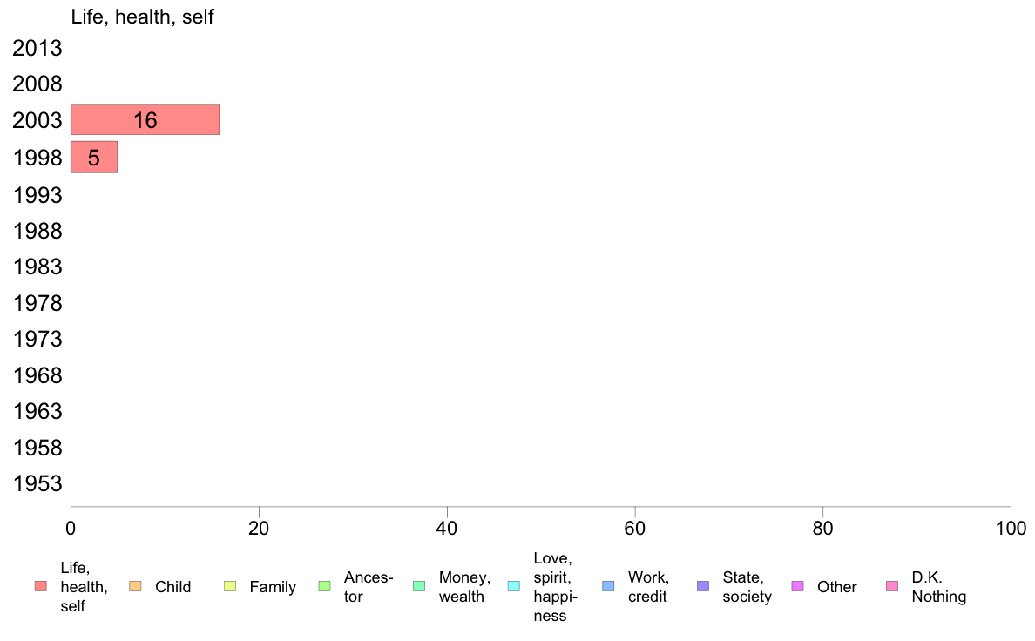Viewport: 1035px width, 641px height.
Task: Click the blue Work, credit legend swatch
Action: click(x=609, y=586)
